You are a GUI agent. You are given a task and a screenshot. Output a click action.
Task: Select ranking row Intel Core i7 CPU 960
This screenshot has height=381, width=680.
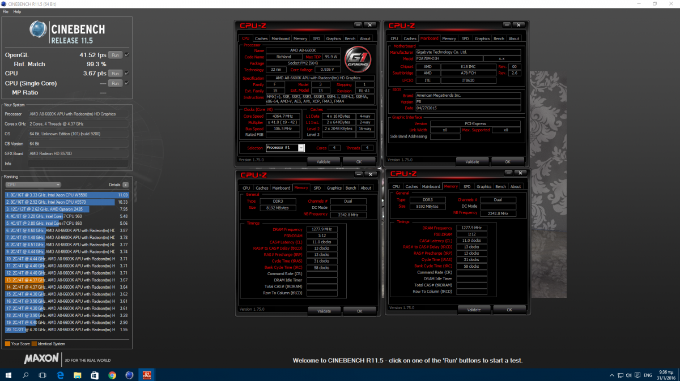[67, 216]
